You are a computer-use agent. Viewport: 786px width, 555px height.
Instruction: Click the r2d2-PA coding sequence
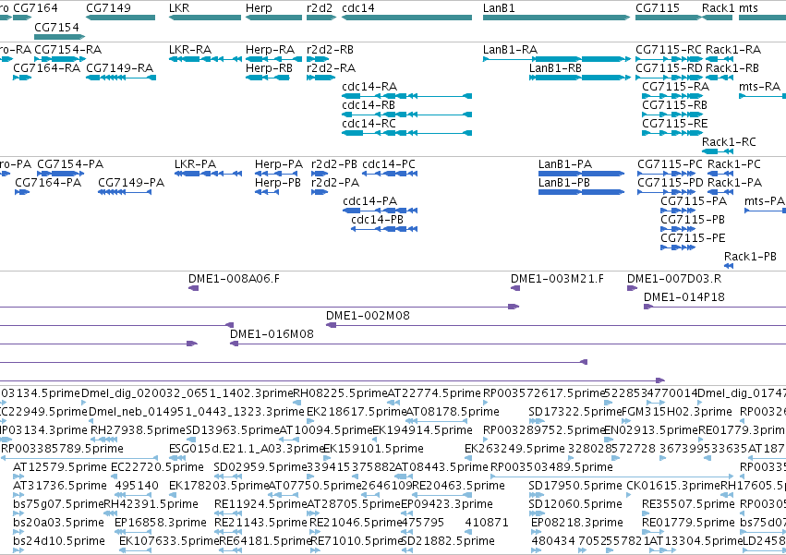point(320,192)
